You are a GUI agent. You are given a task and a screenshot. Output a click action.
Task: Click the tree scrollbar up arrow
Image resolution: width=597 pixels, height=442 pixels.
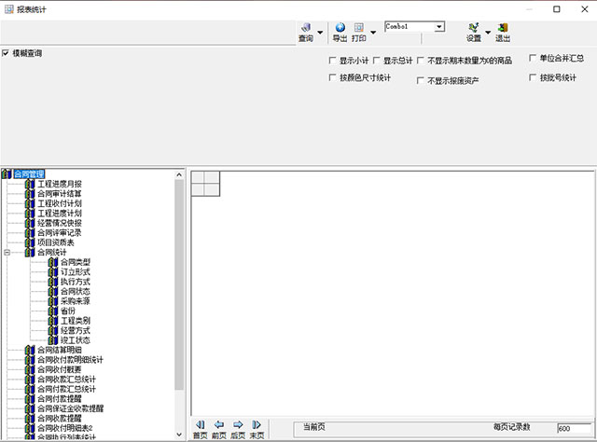[179, 174]
